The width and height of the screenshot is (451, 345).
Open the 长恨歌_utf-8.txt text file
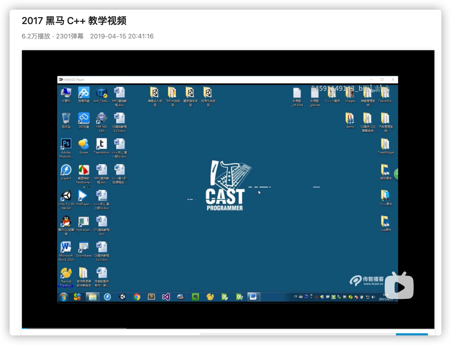point(297,93)
